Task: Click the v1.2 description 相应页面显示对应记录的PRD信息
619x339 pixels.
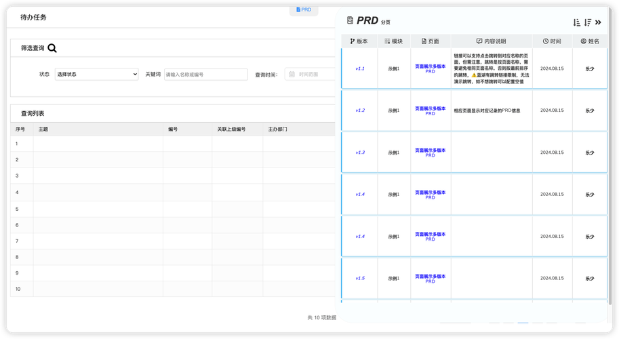Action: 487,111
